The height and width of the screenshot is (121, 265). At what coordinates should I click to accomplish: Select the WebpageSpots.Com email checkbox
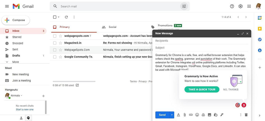(x=55, y=50)
